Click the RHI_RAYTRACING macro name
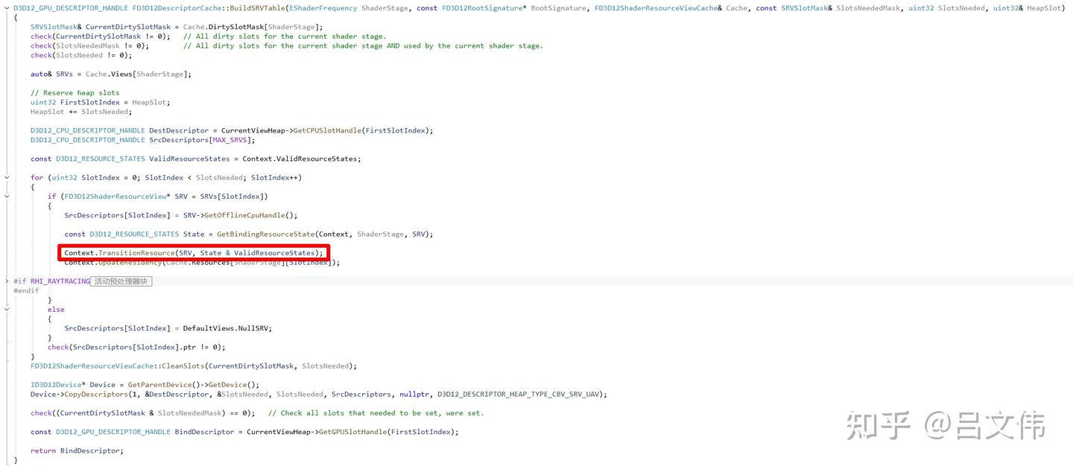 coord(60,281)
